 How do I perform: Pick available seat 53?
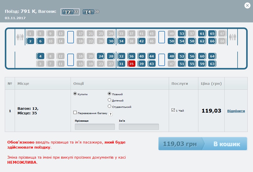(x=182, y=33)
